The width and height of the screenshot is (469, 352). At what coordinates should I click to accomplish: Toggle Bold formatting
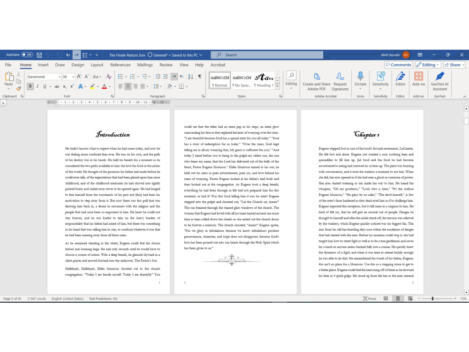coord(30,86)
